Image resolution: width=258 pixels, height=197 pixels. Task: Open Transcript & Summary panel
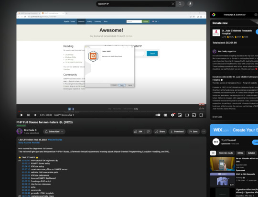coord(234,15)
